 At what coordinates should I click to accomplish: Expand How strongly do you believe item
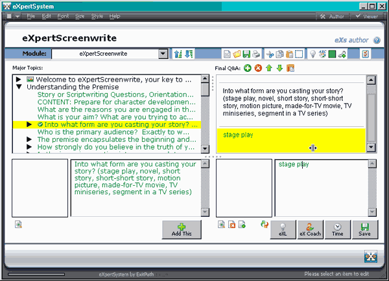[x=29, y=147]
